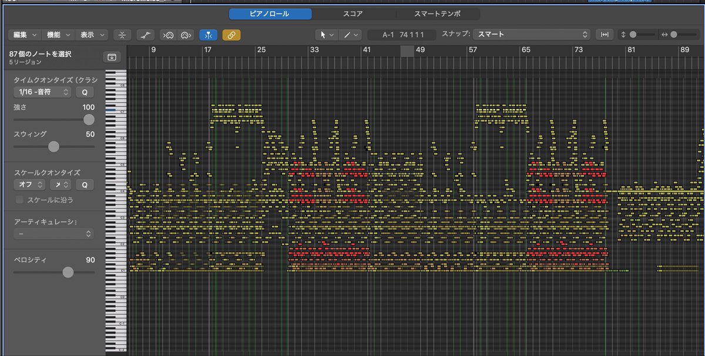Click the スケールクオンタイズ section header
705x356 pixels.
point(47,172)
